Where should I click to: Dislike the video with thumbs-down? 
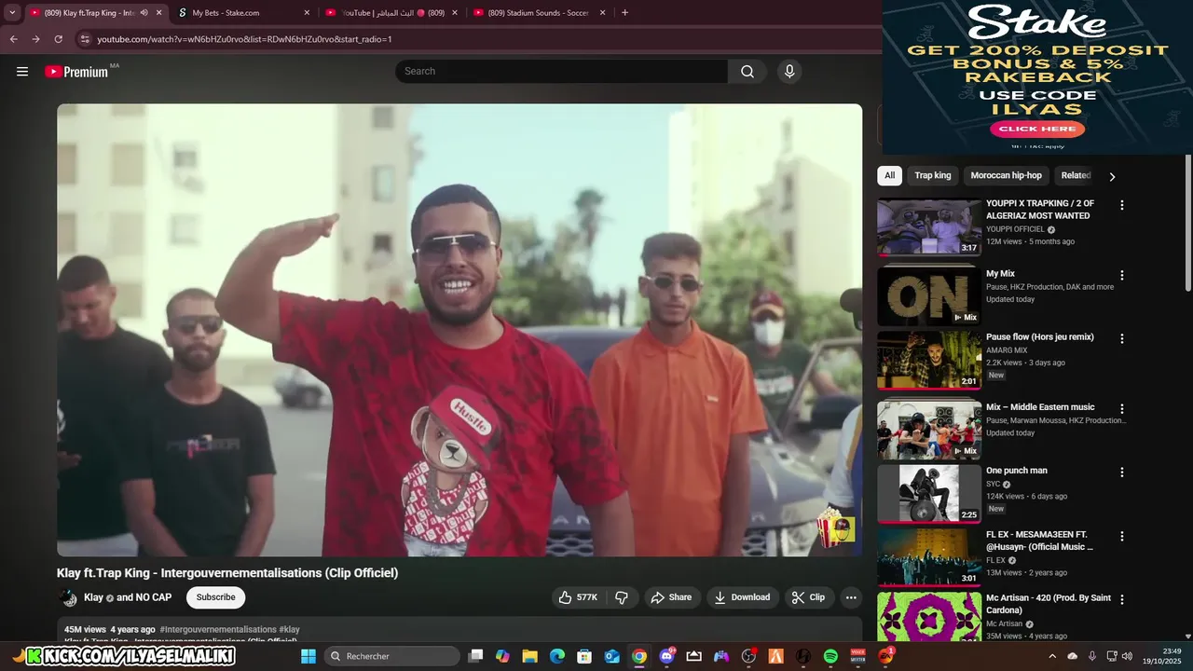(622, 597)
